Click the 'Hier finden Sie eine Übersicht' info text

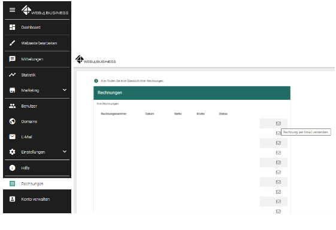[132, 81]
